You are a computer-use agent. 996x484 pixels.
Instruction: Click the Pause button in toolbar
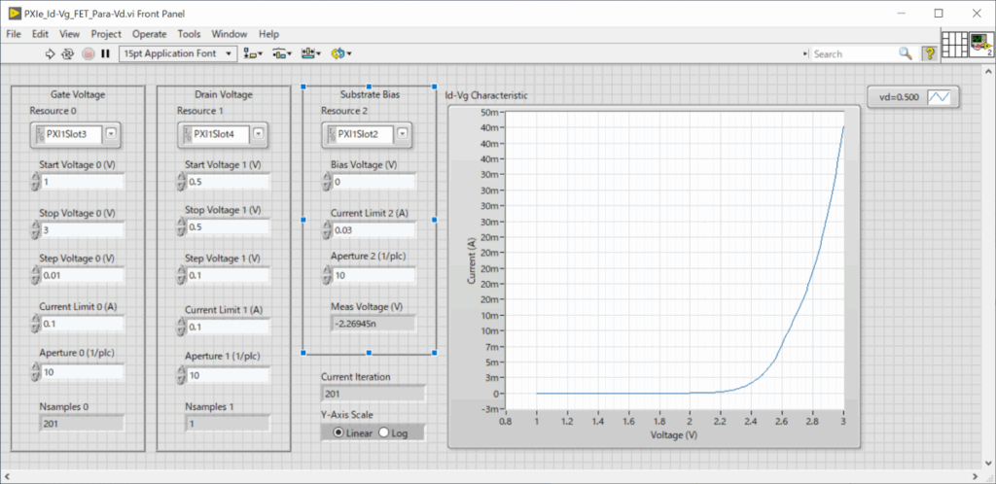[x=105, y=53]
